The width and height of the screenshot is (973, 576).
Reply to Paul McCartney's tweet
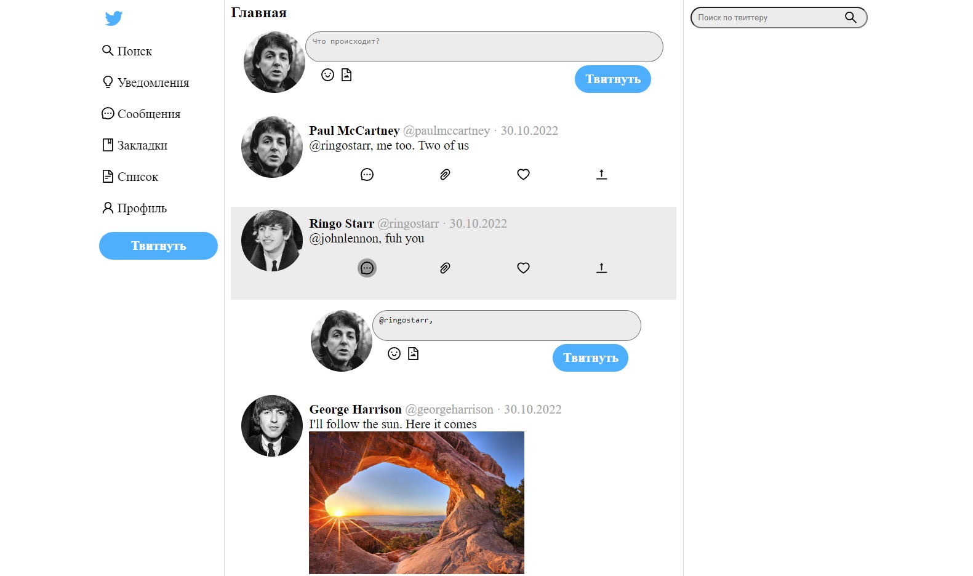(367, 174)
